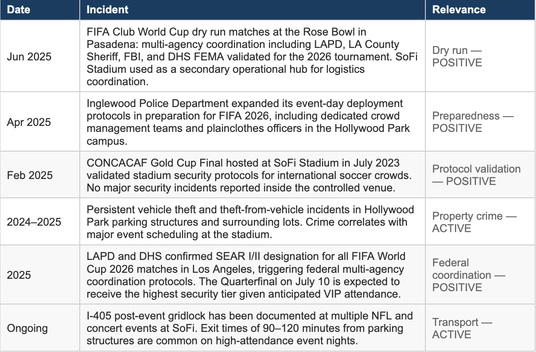
Task: Select the Federal coordination — POSITIVE cell
Action: pyautogui.click(x=469, y=275)
